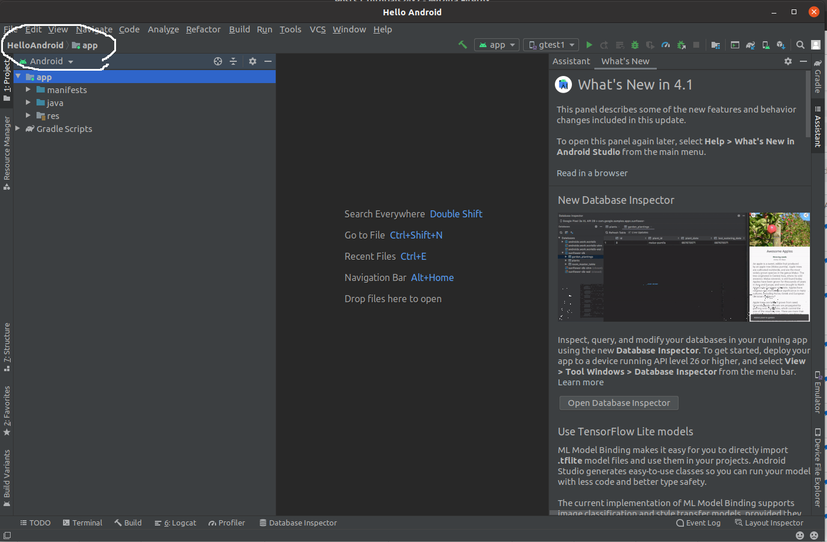Open the Terminal tool window button
Screen dimensions: 827x542
tap(82, 523)
